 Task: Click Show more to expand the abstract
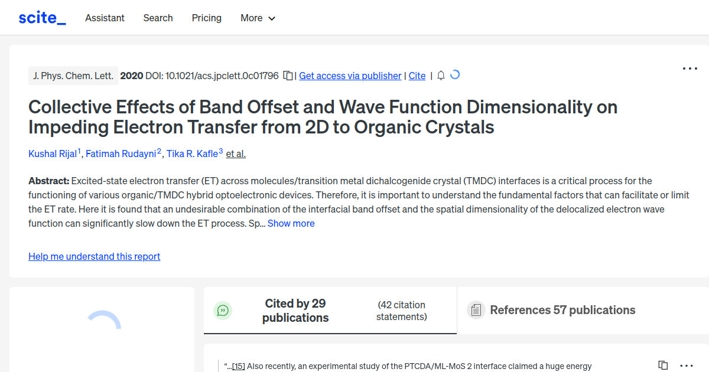click(291, 223)
